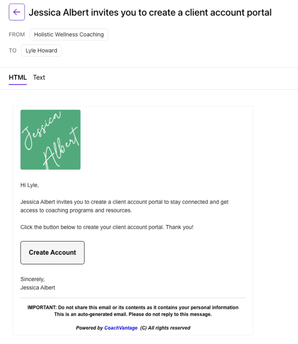Image resolution: width=298 pixels, height=344 pixels.
Task: Switch to the Text tab
Action: tap(39, 78)
